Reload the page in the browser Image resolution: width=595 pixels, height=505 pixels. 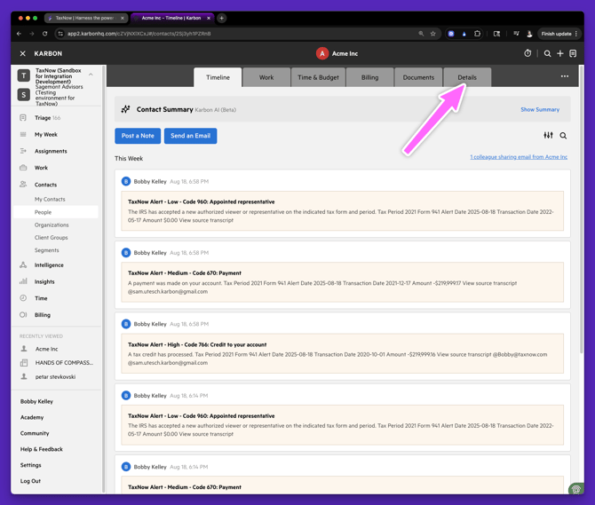(44, 34)
